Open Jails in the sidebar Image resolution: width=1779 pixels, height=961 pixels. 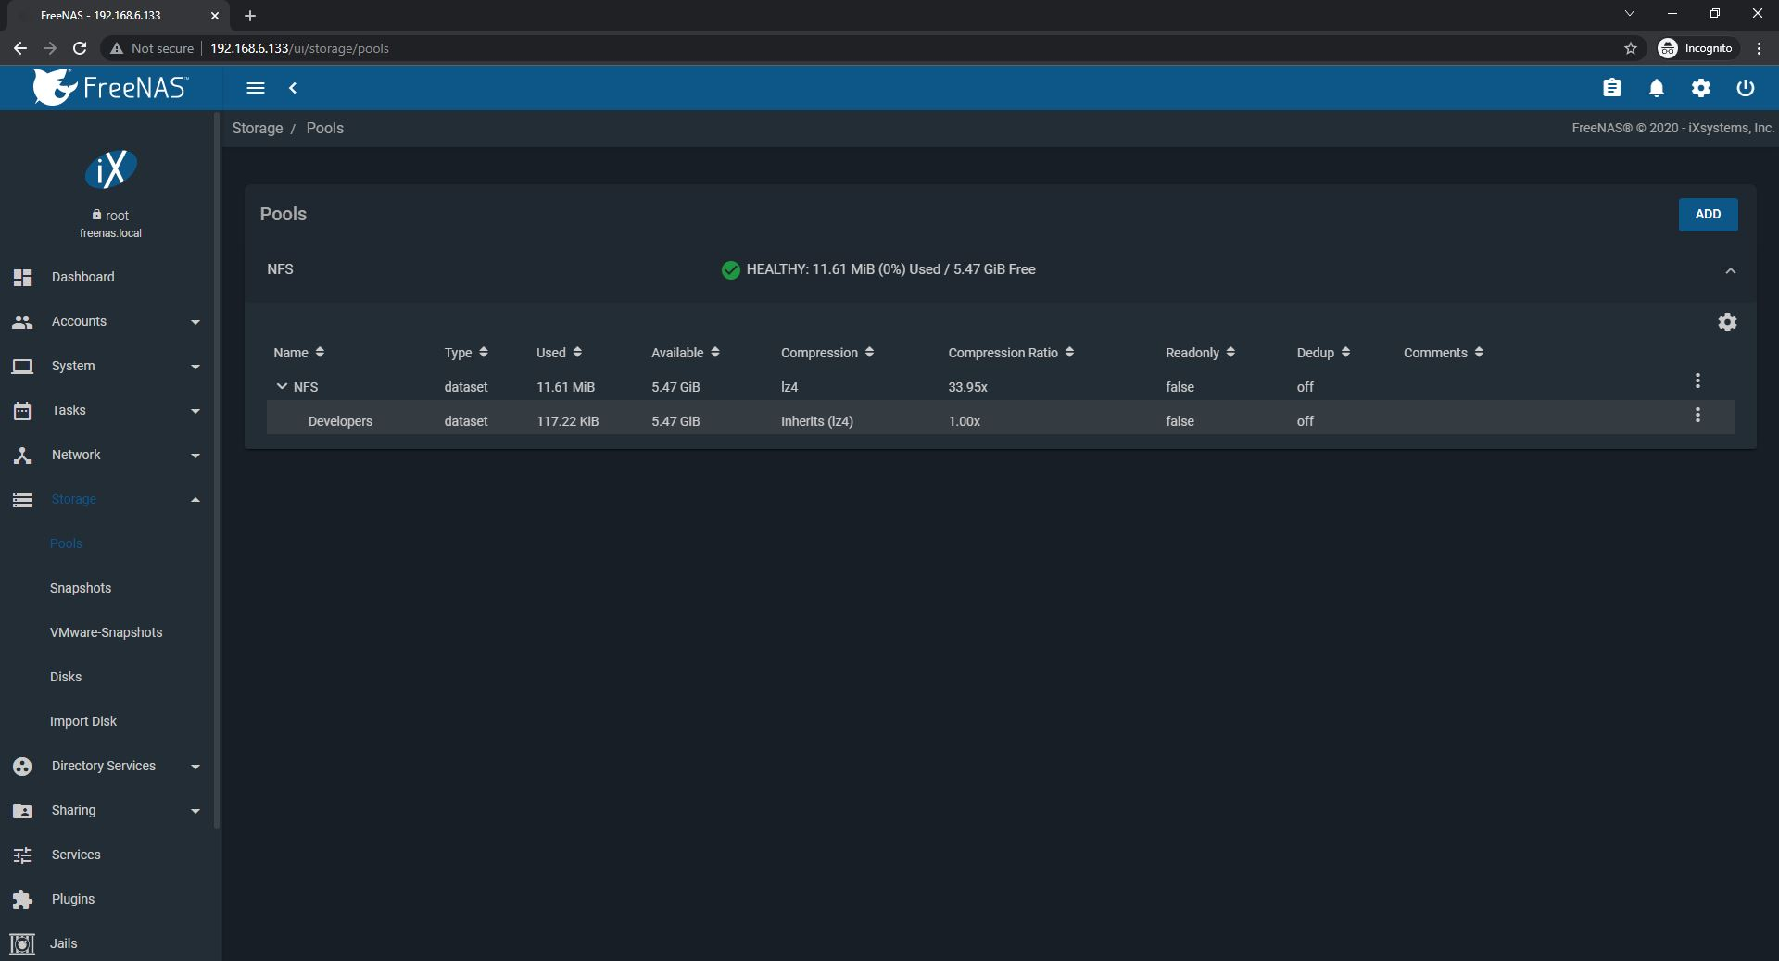tap(64, 943)
